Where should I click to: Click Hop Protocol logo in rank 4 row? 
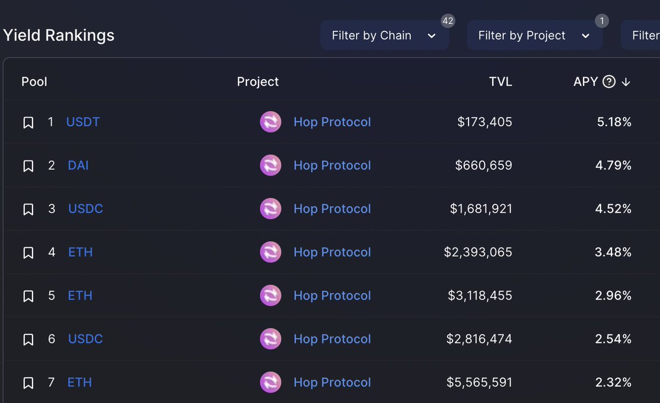[270, 252]
